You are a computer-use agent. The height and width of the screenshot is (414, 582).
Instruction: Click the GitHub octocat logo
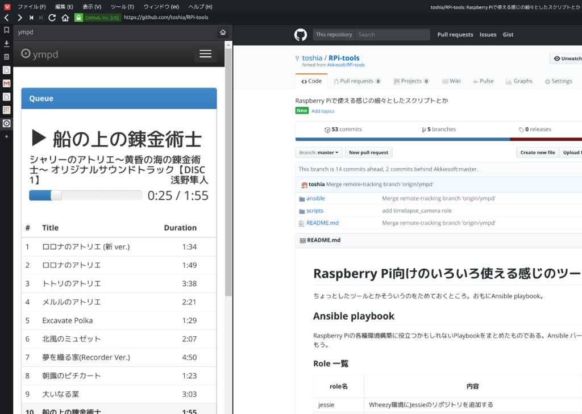pyautogui.click(x=301, y=35)
